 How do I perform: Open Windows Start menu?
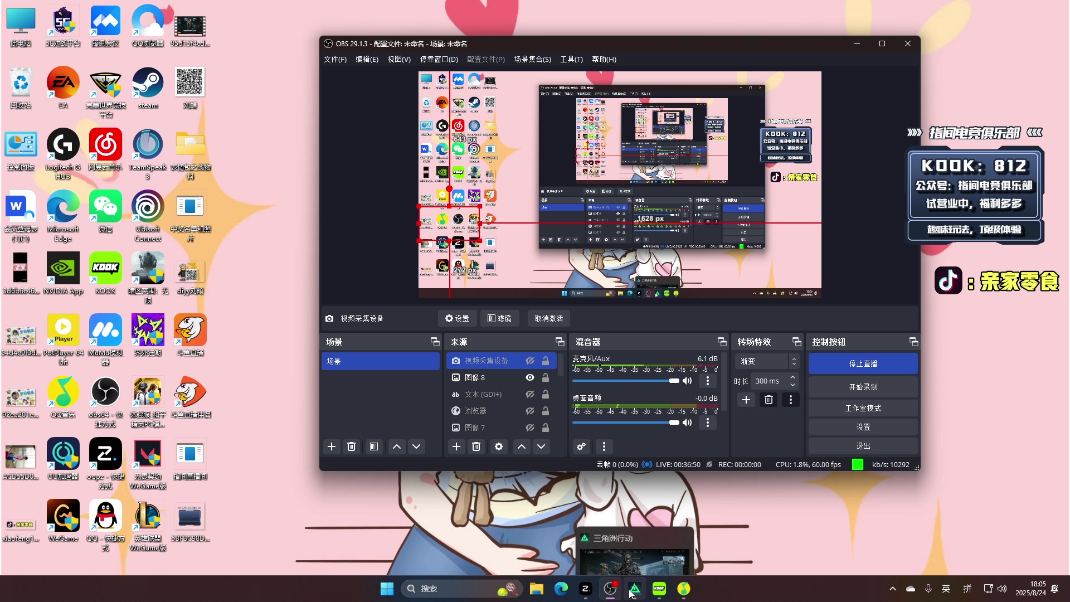point(387,589)
